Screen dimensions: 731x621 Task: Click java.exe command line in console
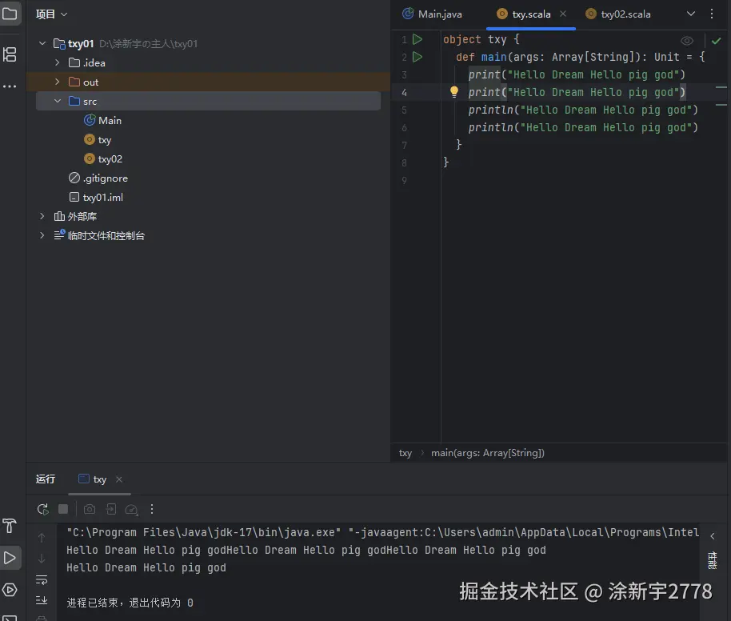[x=382, y=532]
